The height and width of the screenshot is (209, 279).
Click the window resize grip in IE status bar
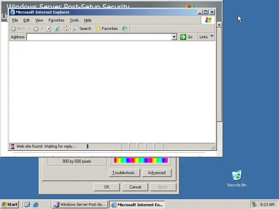[x=213, y=147]
